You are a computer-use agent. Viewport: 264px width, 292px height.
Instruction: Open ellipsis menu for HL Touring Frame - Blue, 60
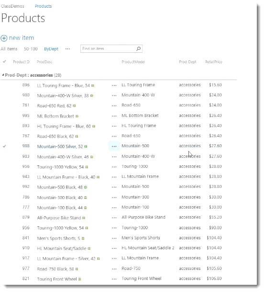pyautogui.click(x=114, y=126)
